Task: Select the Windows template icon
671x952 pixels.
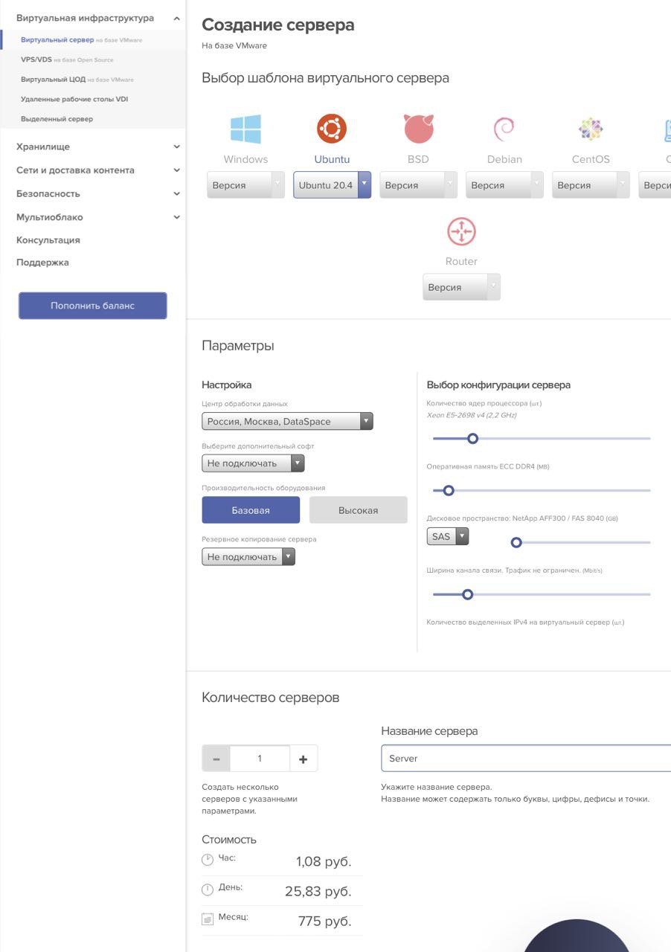Action: point(245,129)
